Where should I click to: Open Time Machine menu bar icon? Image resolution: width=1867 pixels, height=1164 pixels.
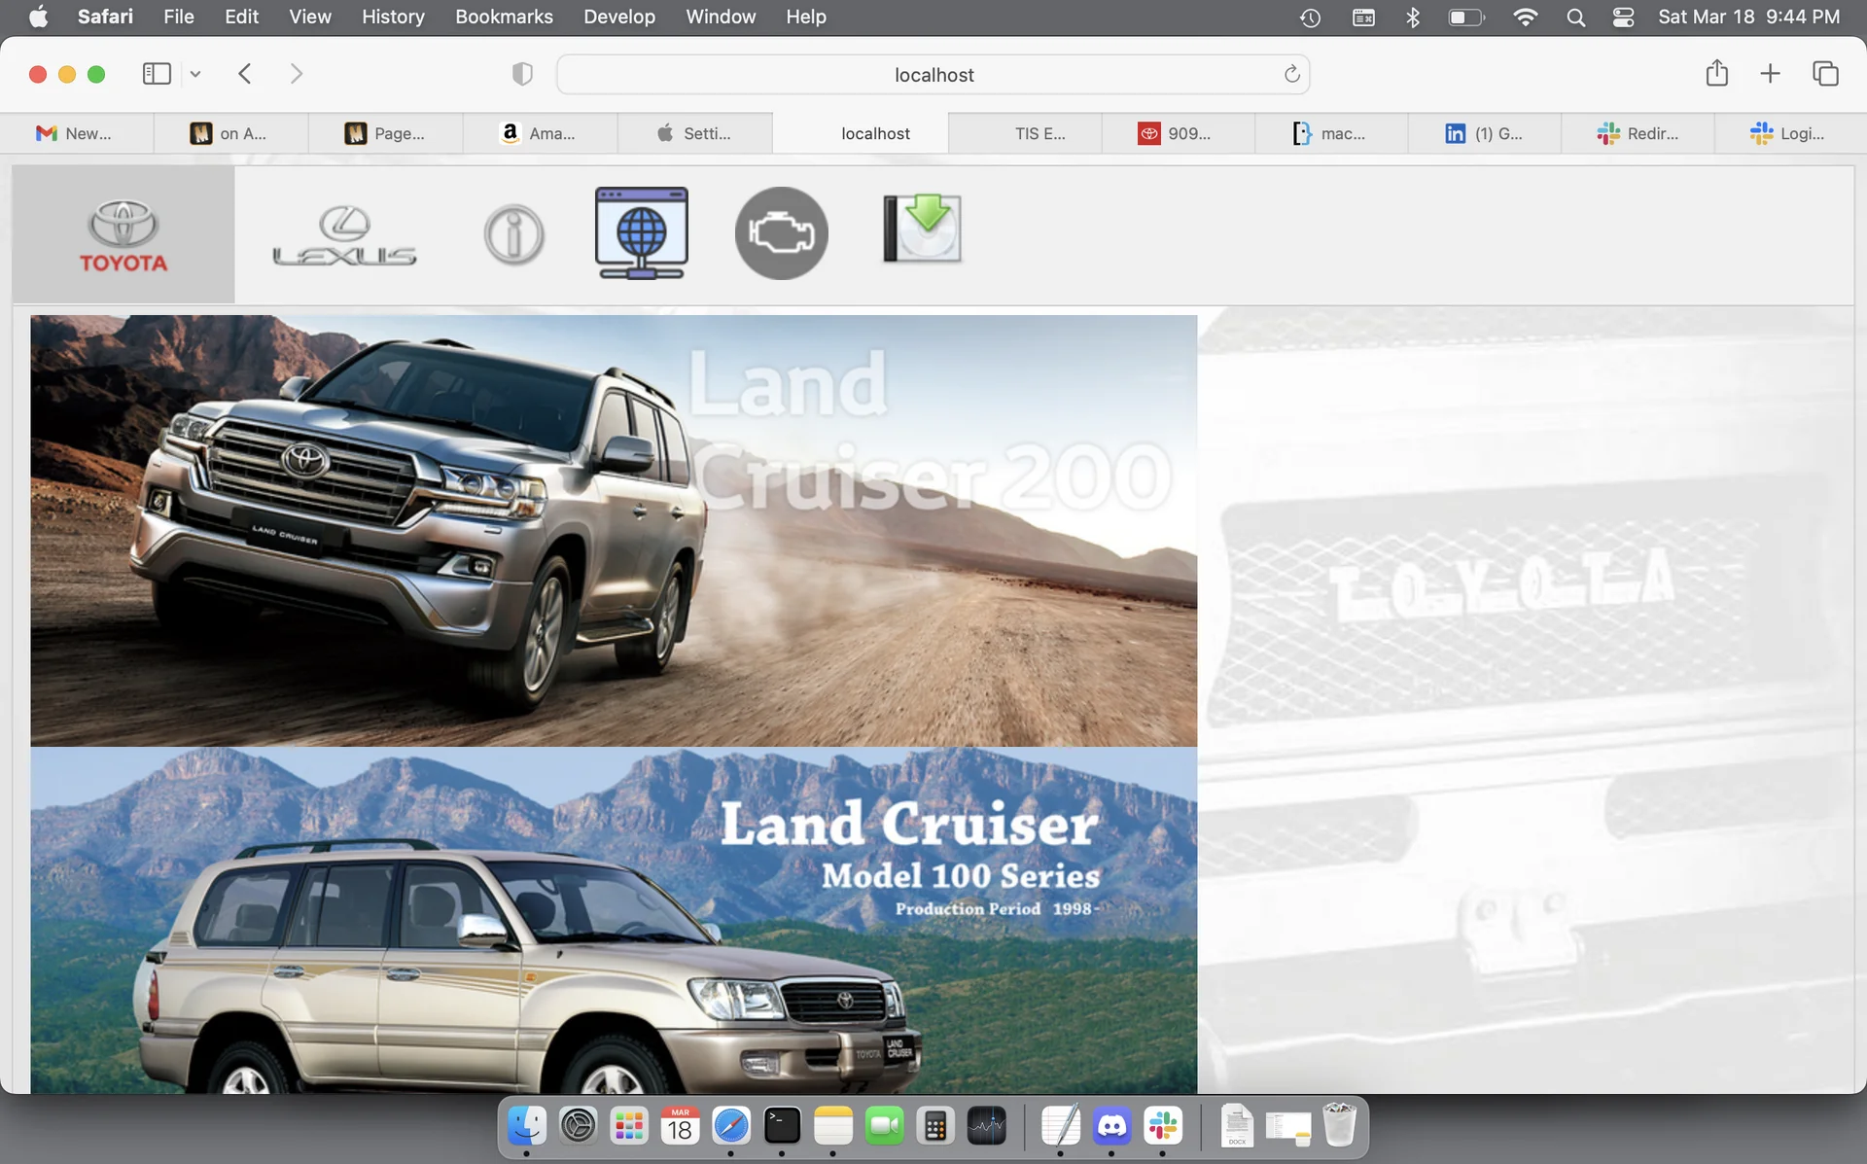click(1310, 18)
